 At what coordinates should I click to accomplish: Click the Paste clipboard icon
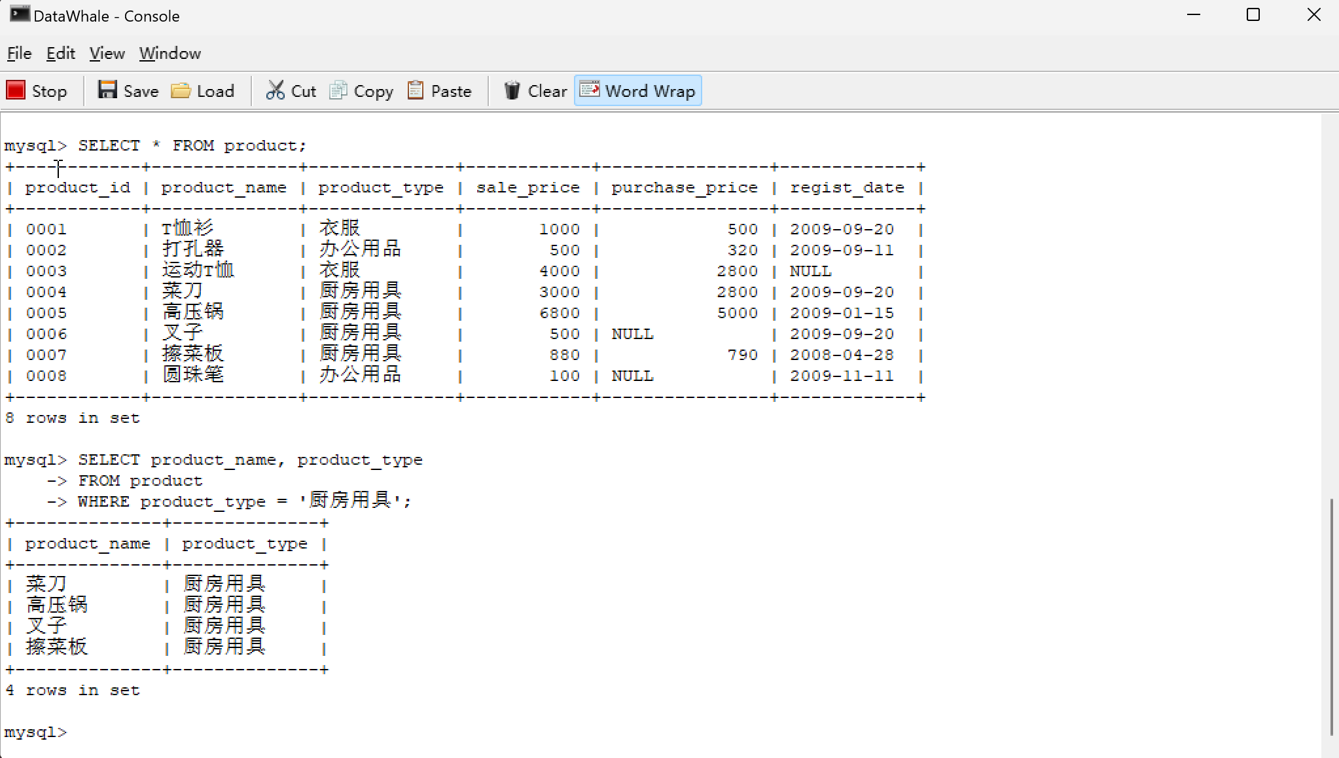coord(415,90)
